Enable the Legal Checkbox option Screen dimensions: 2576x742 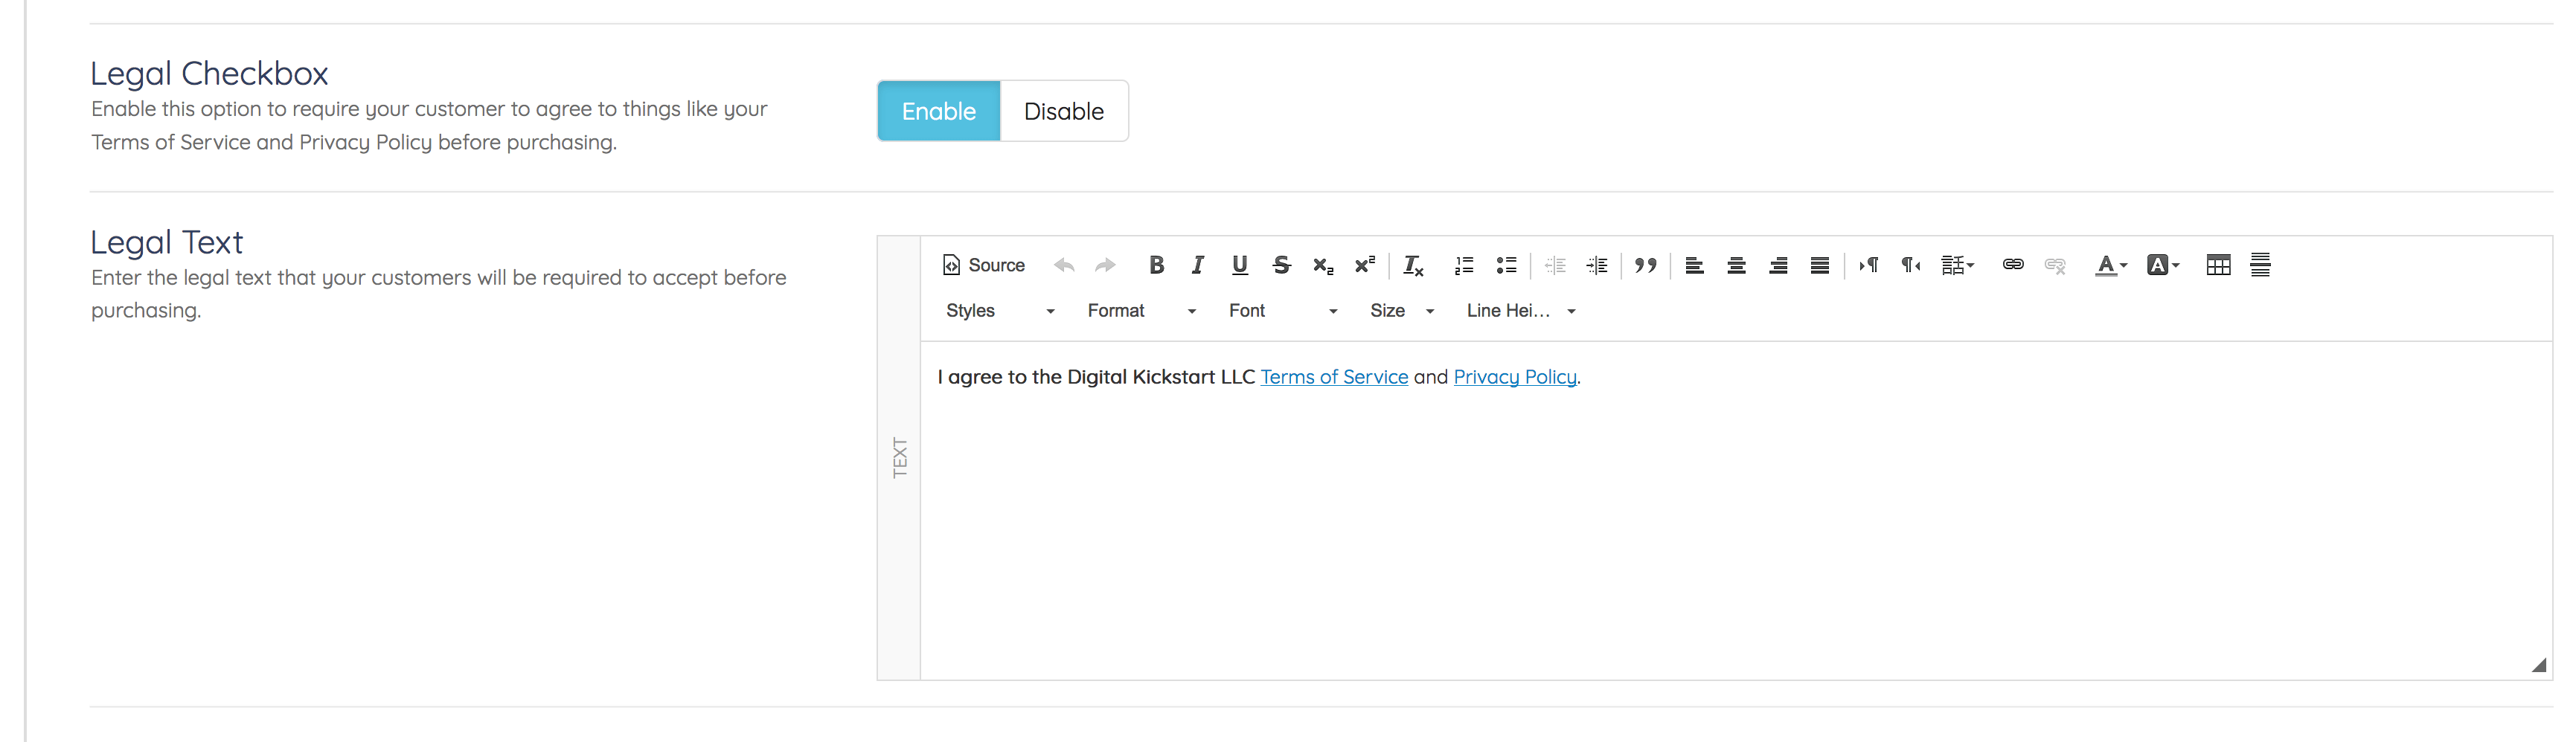coord(939,111)
